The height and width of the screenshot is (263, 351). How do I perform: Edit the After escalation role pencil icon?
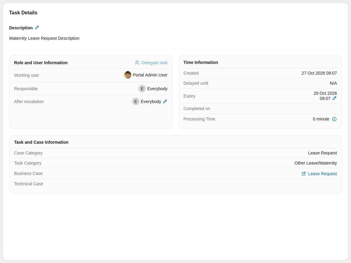pos(165,102)
